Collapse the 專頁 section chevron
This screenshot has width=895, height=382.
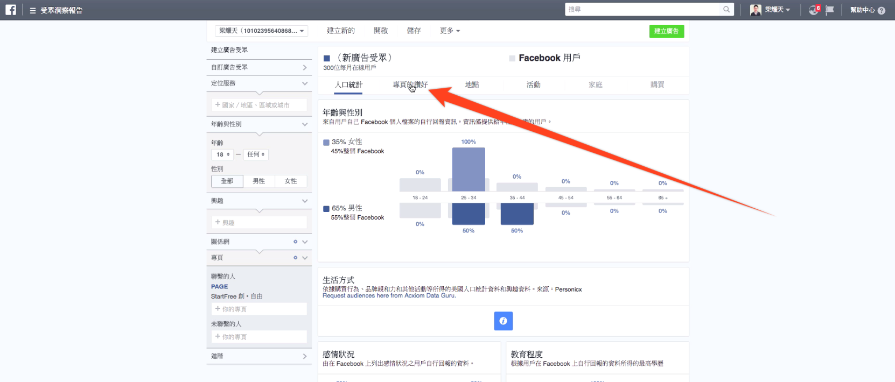point(305,258)
